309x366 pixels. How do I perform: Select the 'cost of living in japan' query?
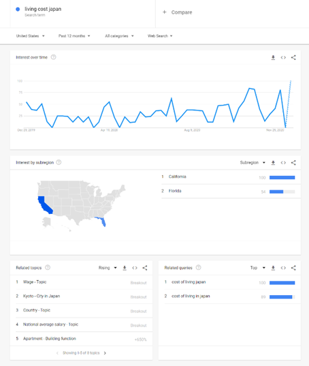[x=191, y=296]
